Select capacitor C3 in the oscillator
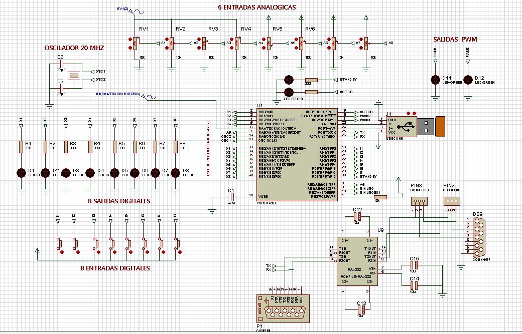 (x=61, y=88)
